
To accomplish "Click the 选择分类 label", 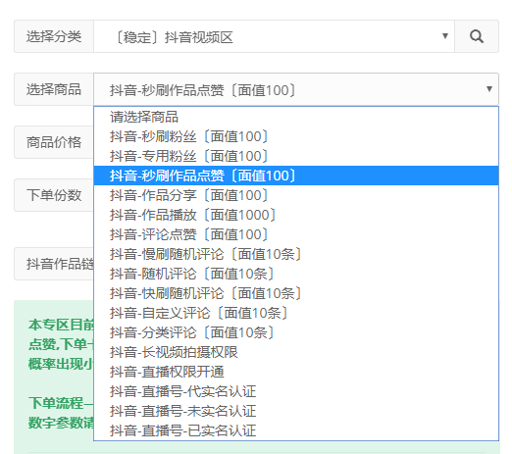I will click(54, 36).
